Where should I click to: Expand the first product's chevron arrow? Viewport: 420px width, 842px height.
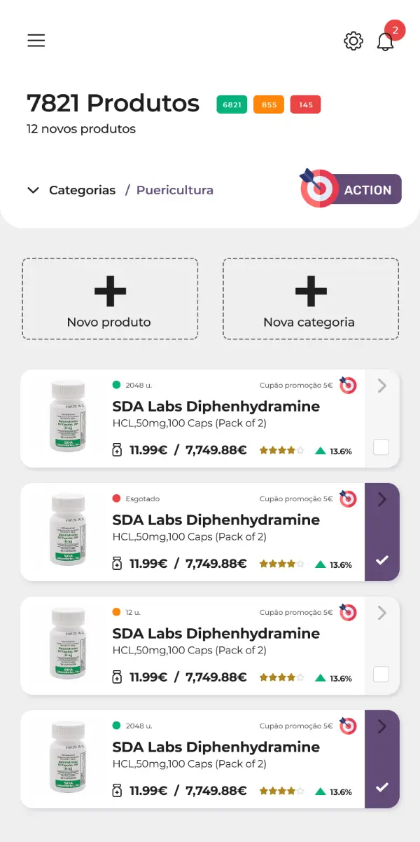click(x=381, y=386)
